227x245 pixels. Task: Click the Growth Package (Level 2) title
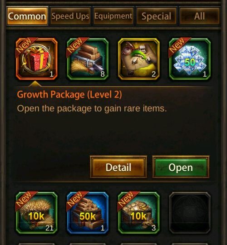tap(69, 94)
